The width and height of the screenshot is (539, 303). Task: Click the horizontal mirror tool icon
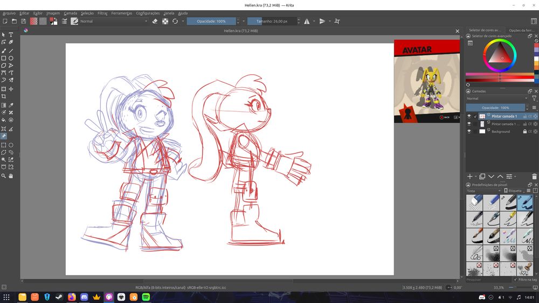click(307, 21)
